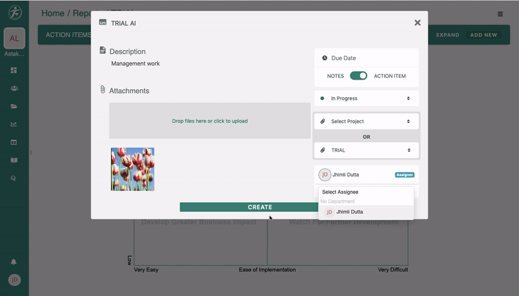Click the Assignor badge
Viewport: 519px width, 296px height.
pyautogui.click(x=404, y=175)
